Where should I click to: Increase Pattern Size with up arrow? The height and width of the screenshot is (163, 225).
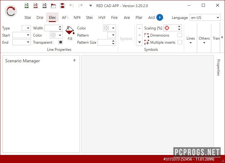tap(113, 41)
